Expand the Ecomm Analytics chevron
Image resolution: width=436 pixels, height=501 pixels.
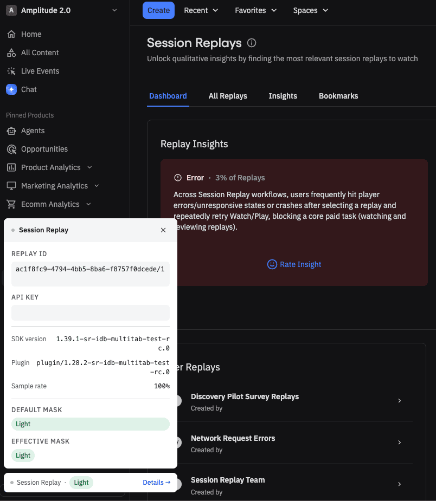click(x=88, y=204)
